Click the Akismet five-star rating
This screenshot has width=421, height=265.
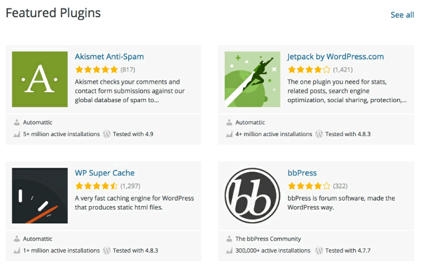pyautogui.click(x=97, y=70)
